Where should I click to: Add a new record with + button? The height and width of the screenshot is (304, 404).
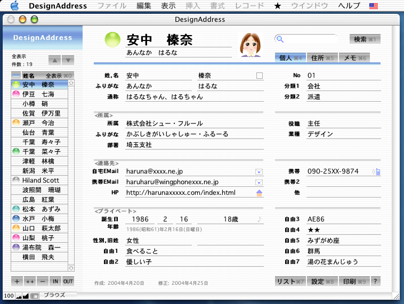click(x=17, y=281)
